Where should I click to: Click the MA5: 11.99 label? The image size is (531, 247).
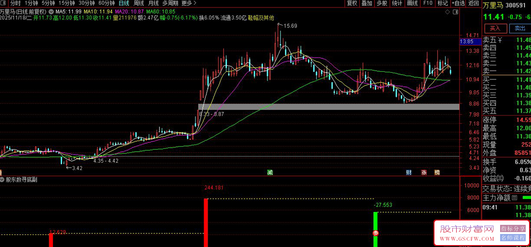(x=68, y=12)
